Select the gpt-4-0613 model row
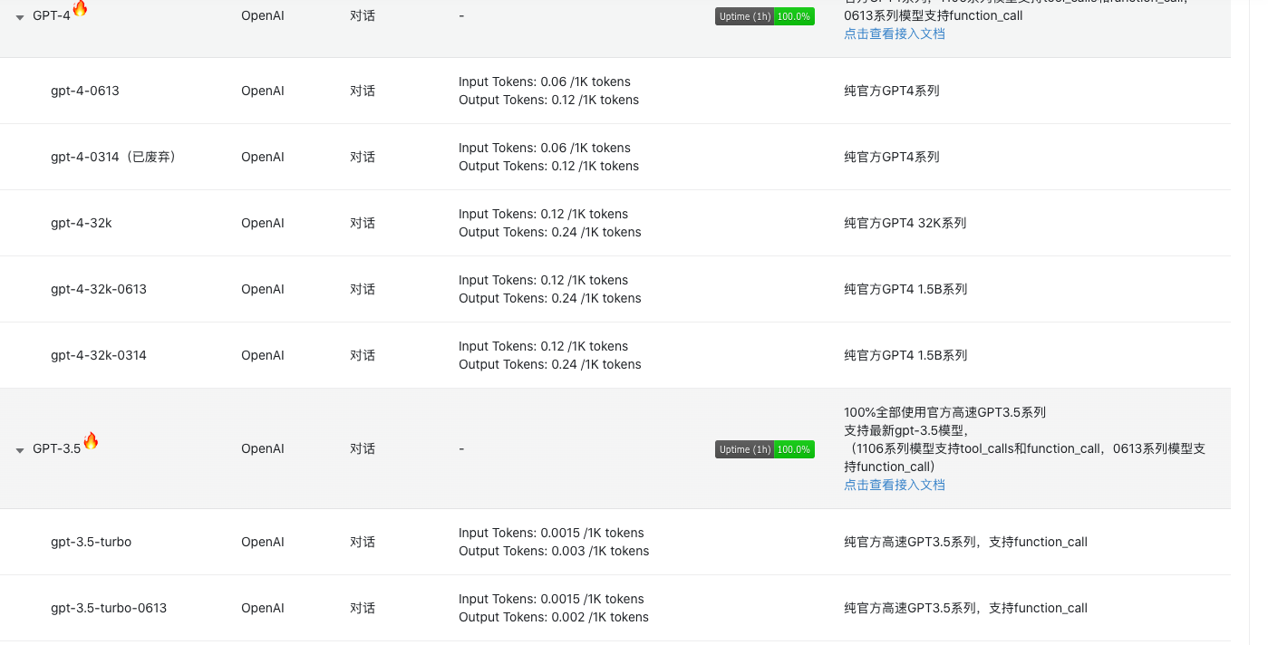 click(85, 91)
